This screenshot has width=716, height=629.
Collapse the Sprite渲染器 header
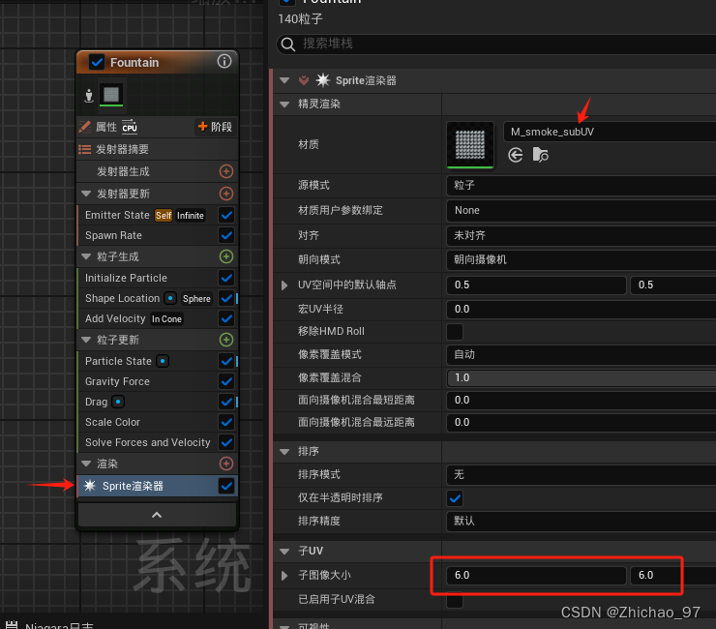coord(284,80)
